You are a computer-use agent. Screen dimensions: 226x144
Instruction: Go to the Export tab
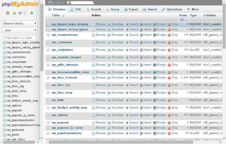131,9
